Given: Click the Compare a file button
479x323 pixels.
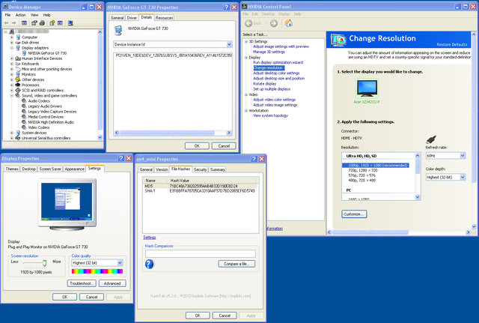Looking at the screenshot, I should 237,264.
